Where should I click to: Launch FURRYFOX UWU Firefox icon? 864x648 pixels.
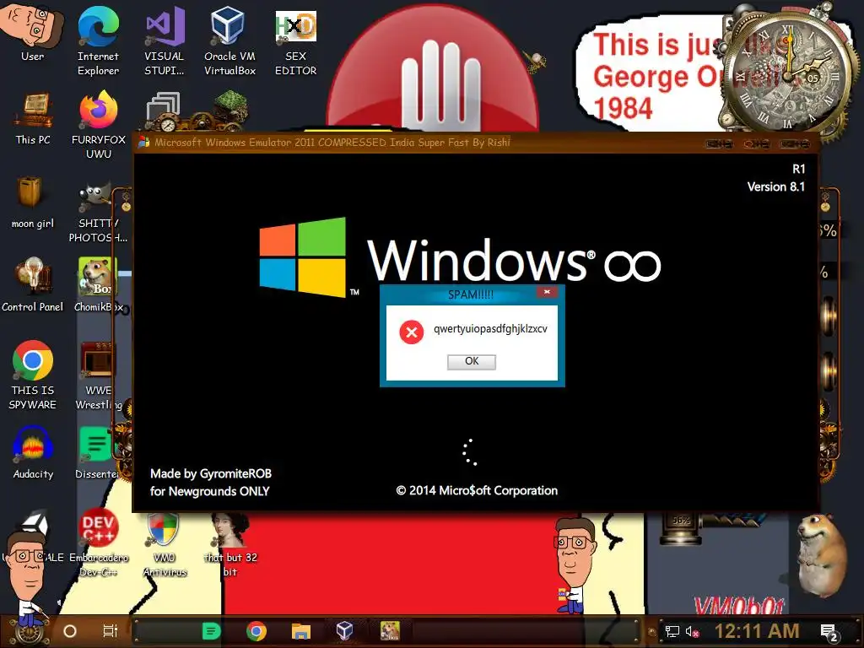coord(98,125)
